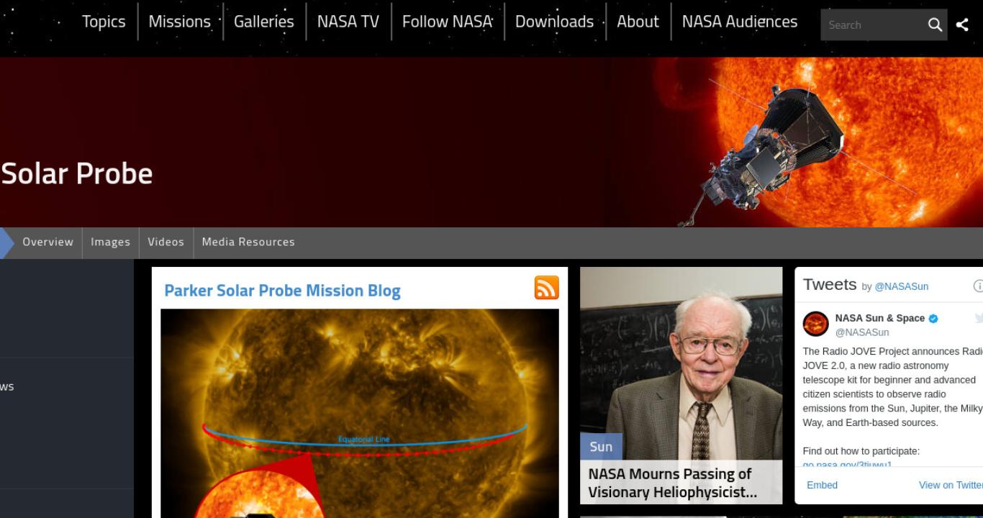The width and height of the screenshot is (983, 518).
Task: Open the share icon menu
Action: (962, 25)
